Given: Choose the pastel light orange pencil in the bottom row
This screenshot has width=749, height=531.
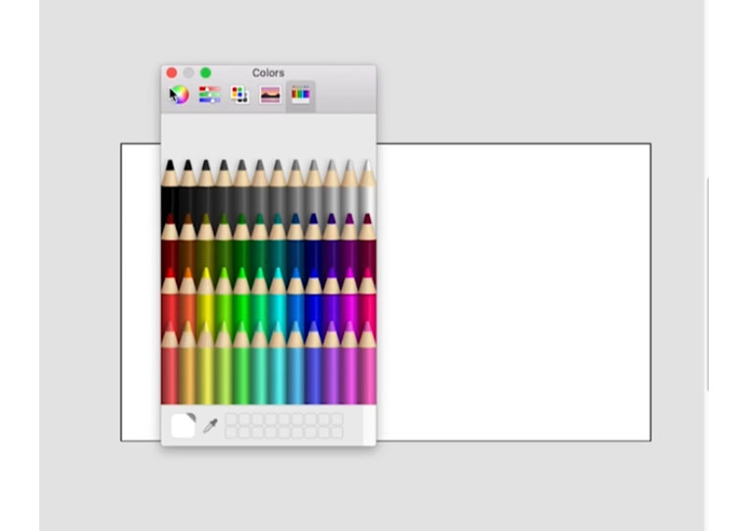Looking at the screenshot, I should coord(187,365).
